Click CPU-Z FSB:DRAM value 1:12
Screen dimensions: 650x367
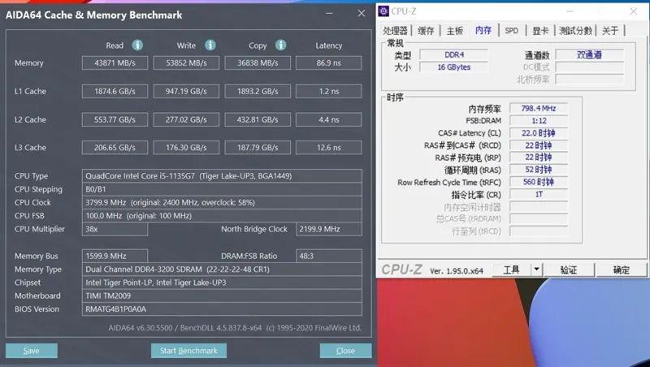point(539,120)
